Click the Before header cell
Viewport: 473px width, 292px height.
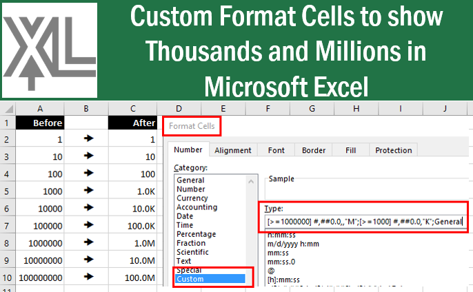[40, 123]
